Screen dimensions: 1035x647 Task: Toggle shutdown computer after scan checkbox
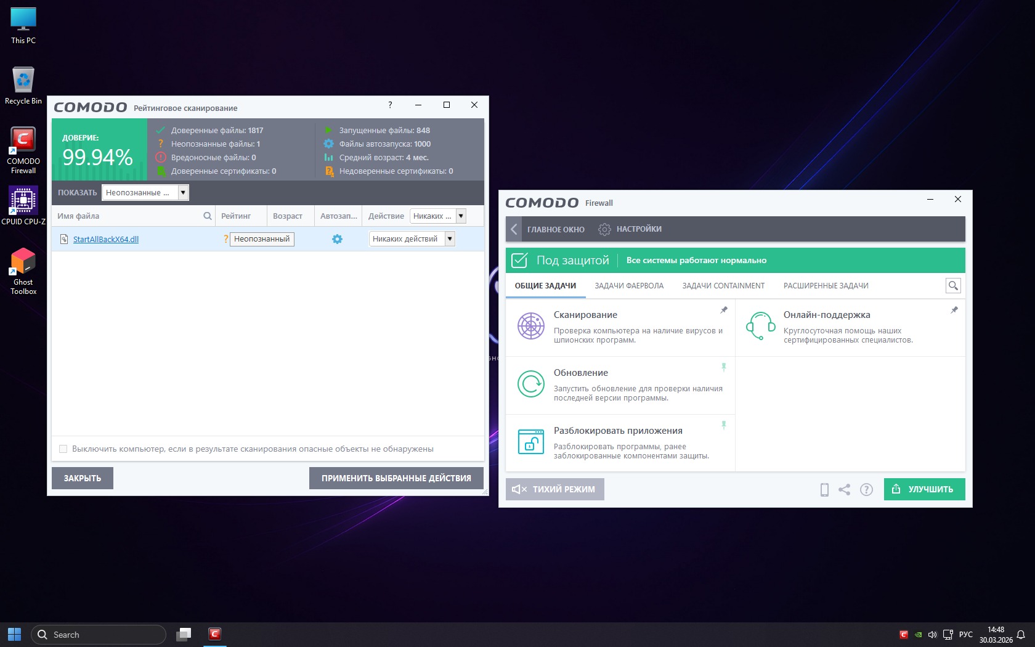pyautogui.click(x=63, y=449)
